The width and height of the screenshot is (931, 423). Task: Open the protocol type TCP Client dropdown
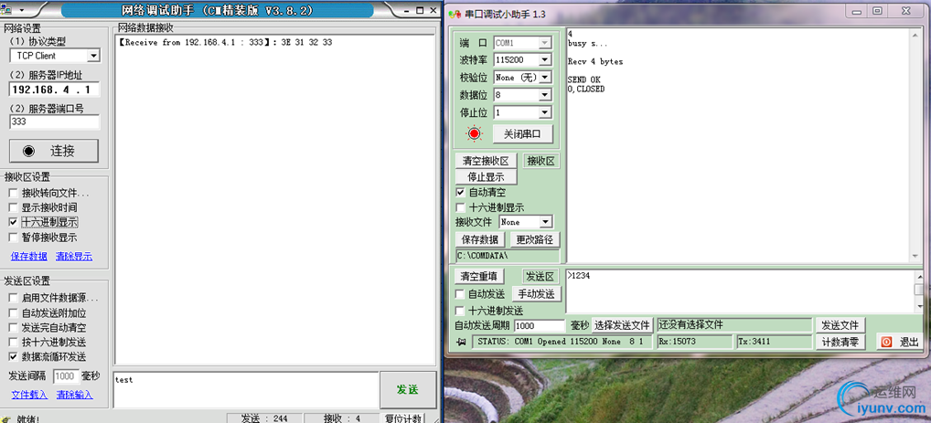pyautogui.click(x=93, y=56)
